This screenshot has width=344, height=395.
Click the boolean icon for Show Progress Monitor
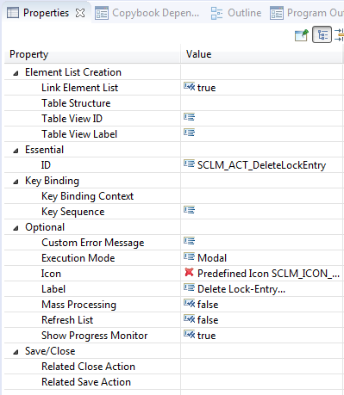click(x=190, y=334)
